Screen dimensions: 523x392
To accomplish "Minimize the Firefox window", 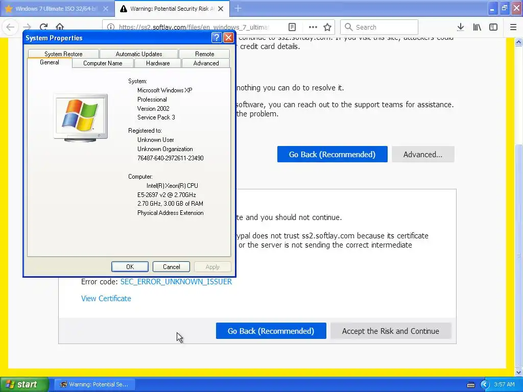I will tap(492, 8).
